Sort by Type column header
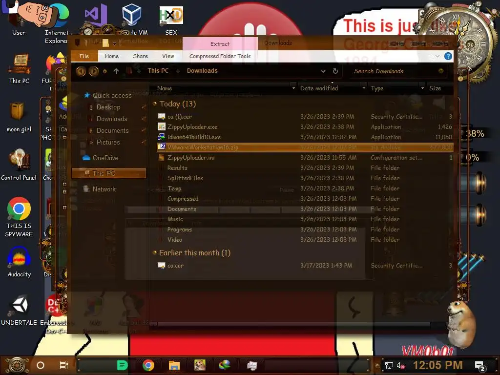The height and width of the screenshot is (375, 500). click(394, 88)
